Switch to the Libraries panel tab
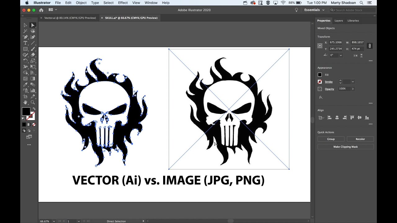 pos(353,21)
